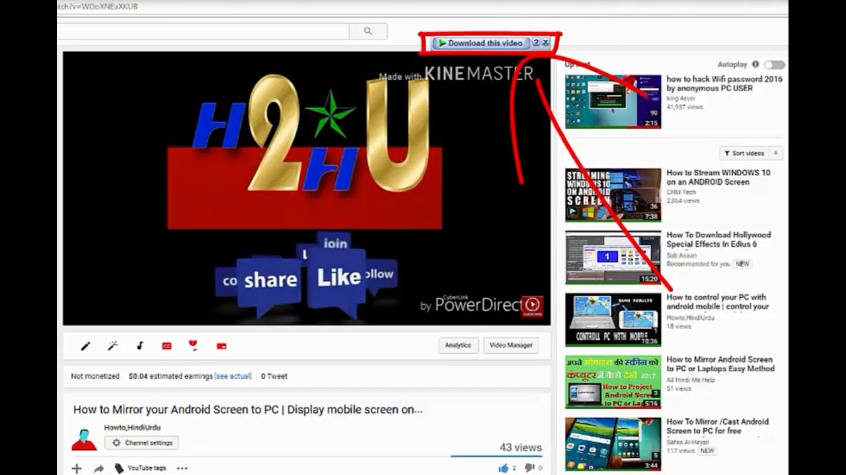This screenshot has width=846, height=475.
Task: Click the Sub Asaan channel name
Action: pos(681,255)
